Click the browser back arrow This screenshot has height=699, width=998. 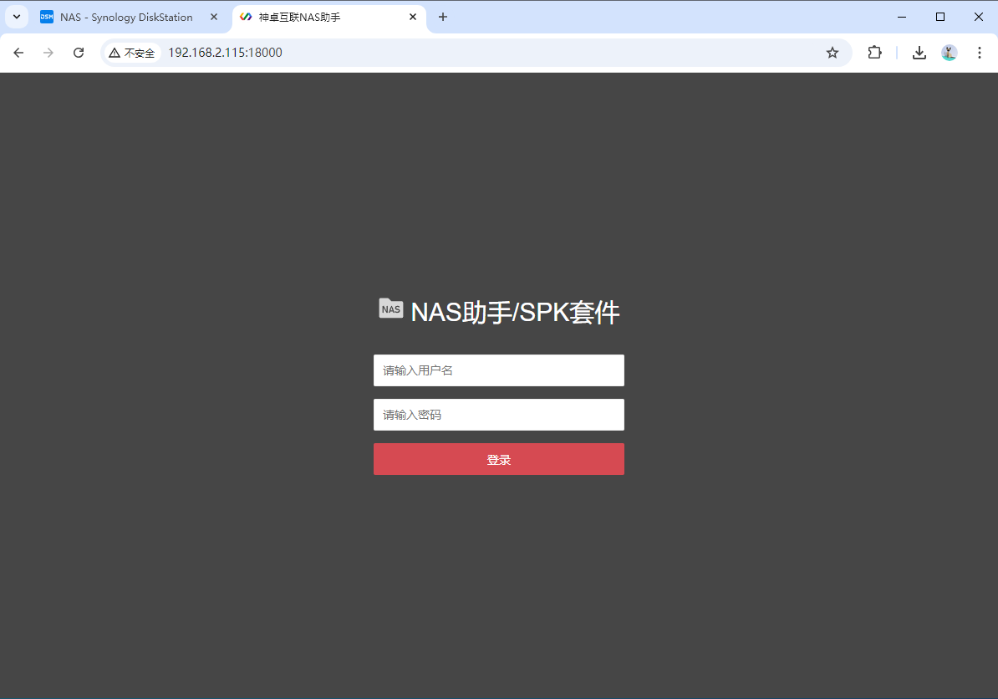[x=18, y=53]
